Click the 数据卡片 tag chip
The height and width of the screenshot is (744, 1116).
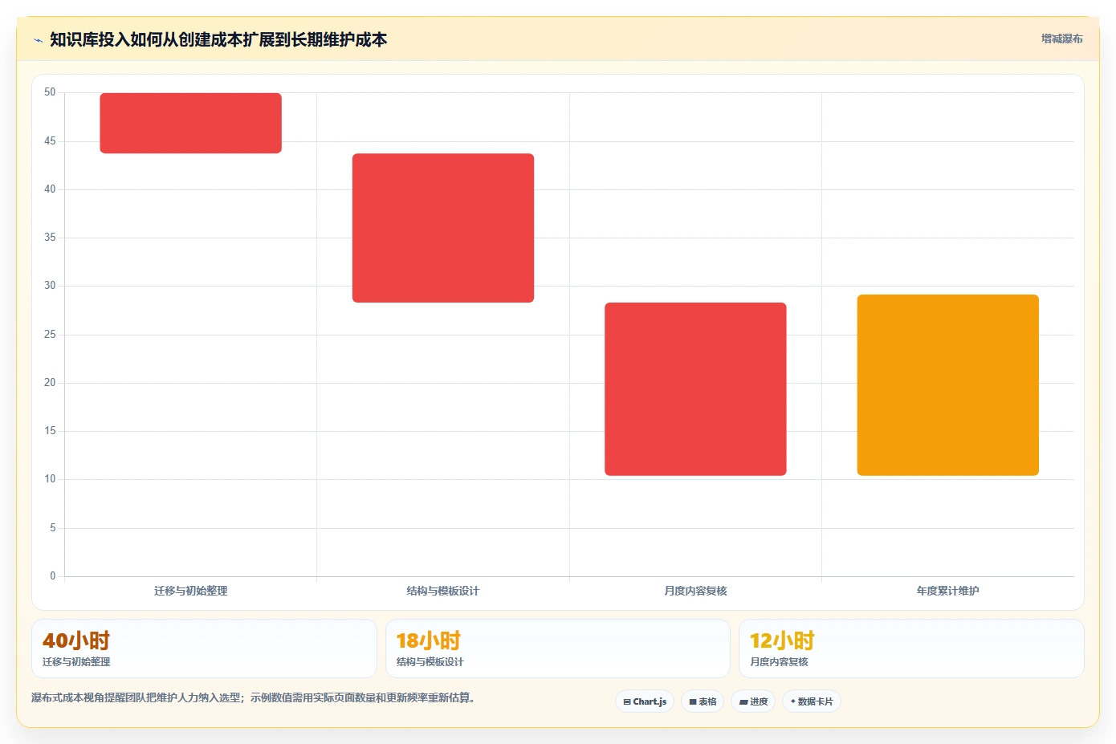(x=811, y=701)
